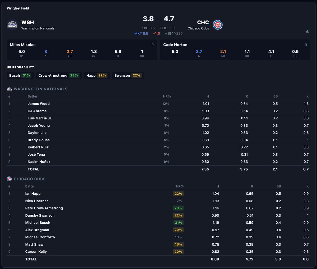This screenshot has width=317, height=269.
Task: Collapse the game panel with the up arrow
Action: click(x=307, y=31)
